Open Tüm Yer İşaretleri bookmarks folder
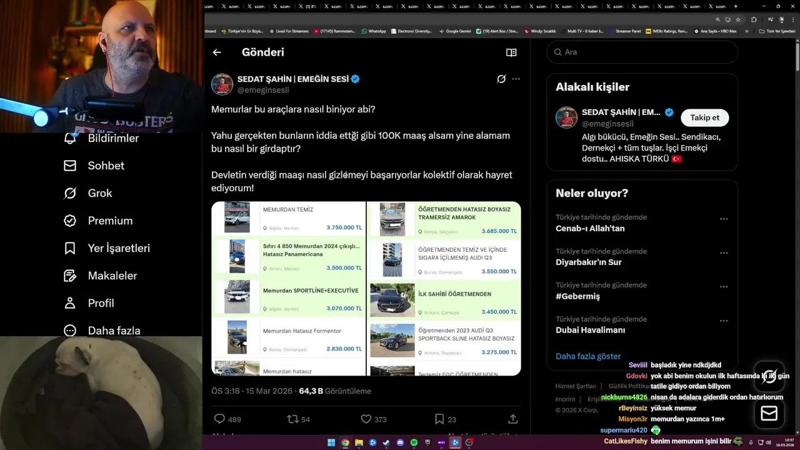 click(777, 31)
